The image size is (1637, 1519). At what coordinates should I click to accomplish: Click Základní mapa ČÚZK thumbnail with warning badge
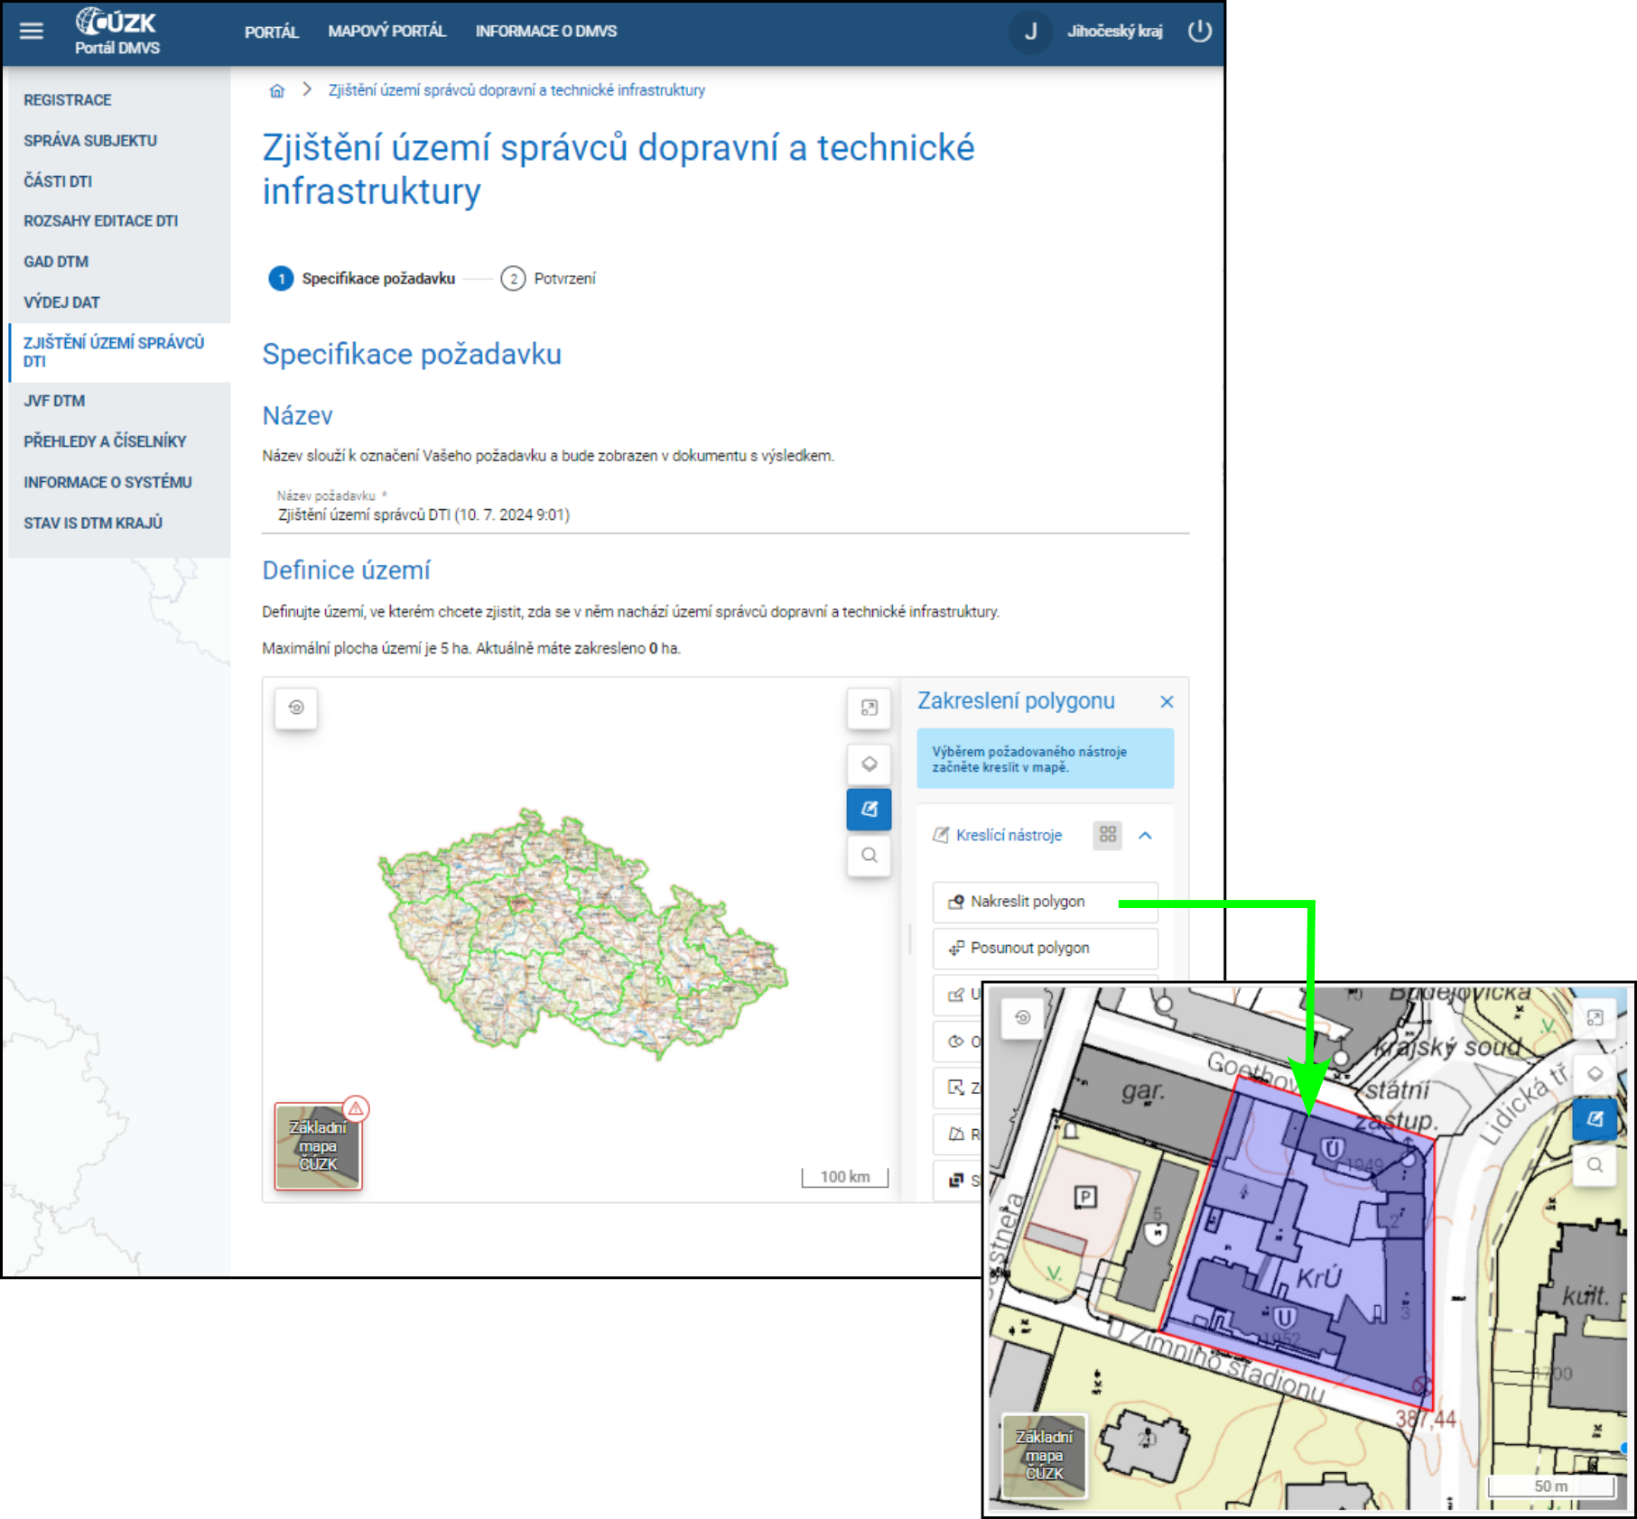point(318,1146)
